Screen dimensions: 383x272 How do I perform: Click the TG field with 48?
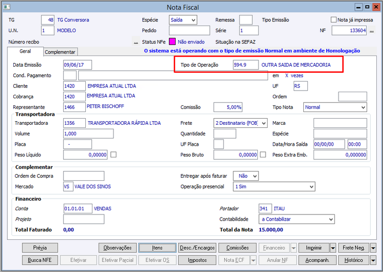47,20
